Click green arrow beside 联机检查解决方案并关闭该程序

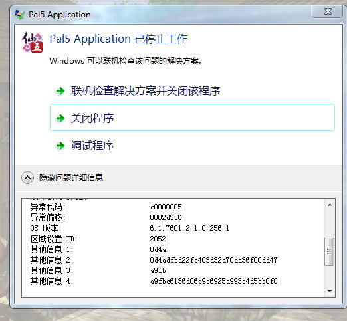60,91
